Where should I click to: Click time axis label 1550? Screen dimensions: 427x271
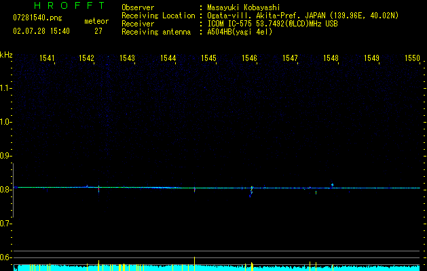coord(412,58)
